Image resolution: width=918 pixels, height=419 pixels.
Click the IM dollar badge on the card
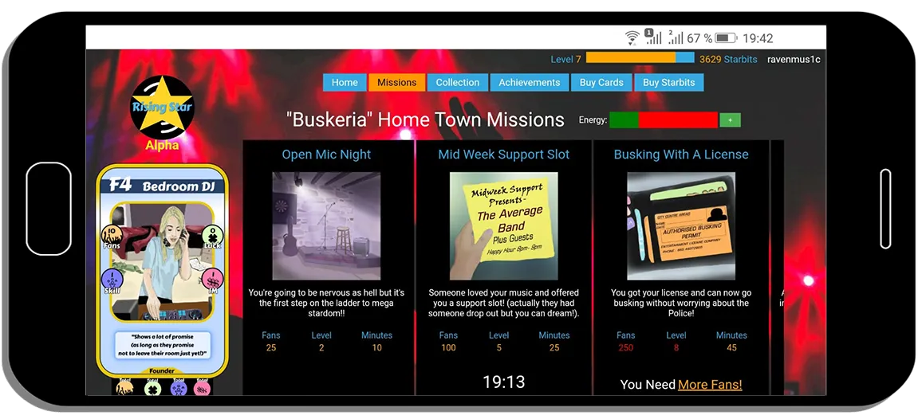coord(212,281)
